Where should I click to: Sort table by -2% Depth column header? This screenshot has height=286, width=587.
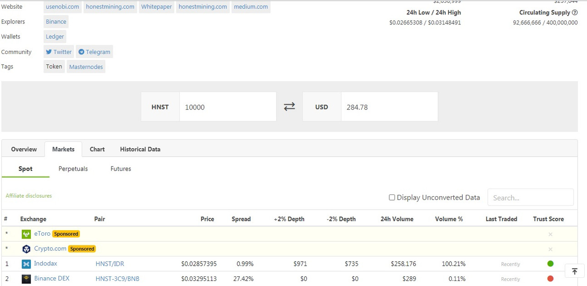(x=341, y=219)
